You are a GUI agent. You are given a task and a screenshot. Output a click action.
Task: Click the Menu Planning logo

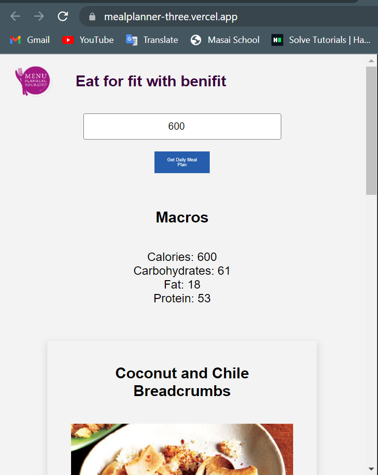[x=33, y=80]
